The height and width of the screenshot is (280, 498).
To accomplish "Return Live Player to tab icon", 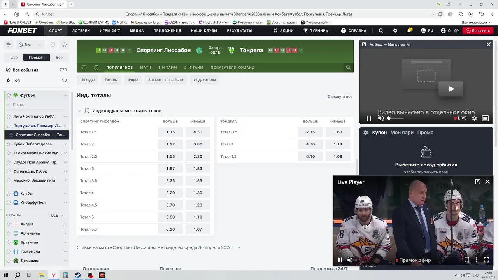I will pyautogui.click(x=478, y=182).
